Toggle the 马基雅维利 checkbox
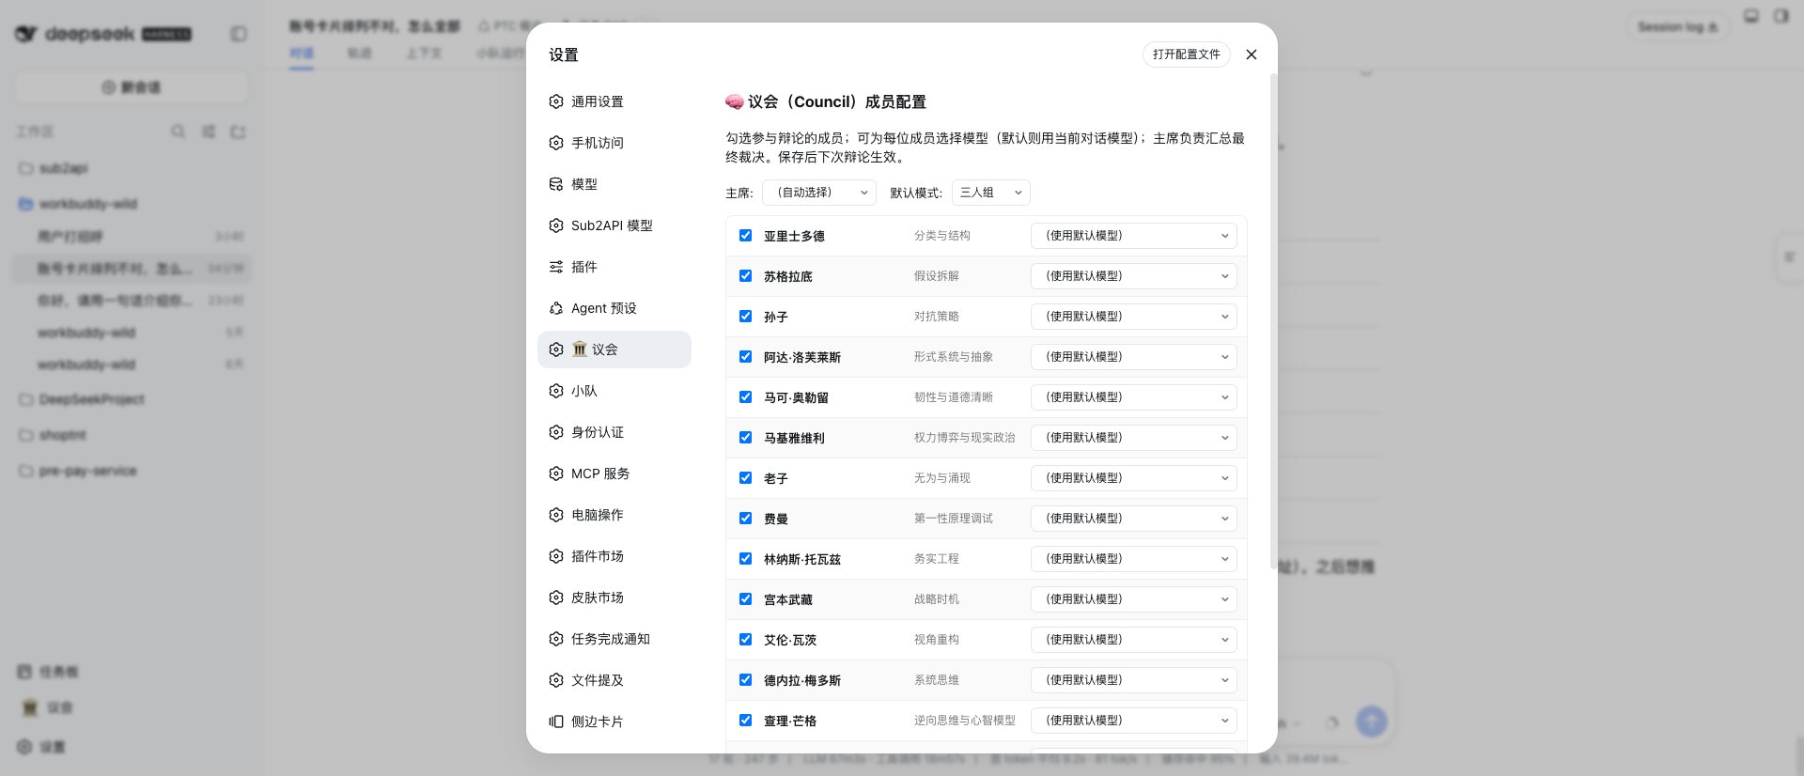Image resolution: width=1804 pixels, height=776 pixels. 745,438
